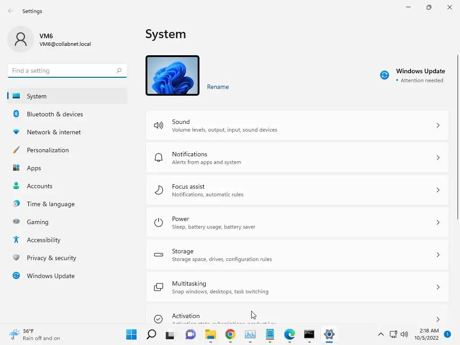Expand the Storage row chevron
This screenshot has height=345, width=460.
pos(438,255)
